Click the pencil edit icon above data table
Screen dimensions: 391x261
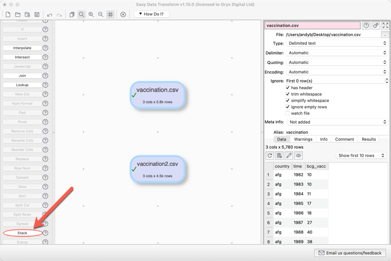click(289, 155)
